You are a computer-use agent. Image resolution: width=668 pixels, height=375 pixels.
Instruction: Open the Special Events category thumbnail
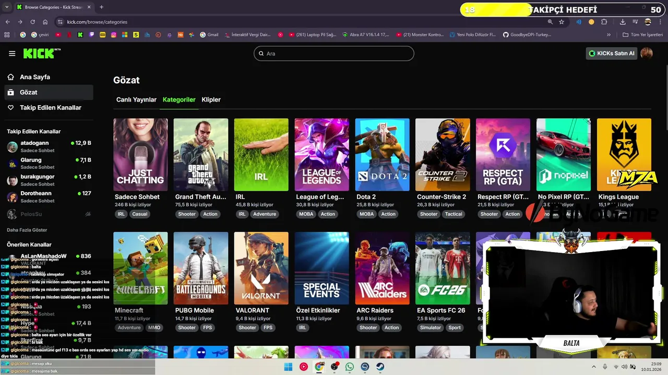(x=321, y=268)
